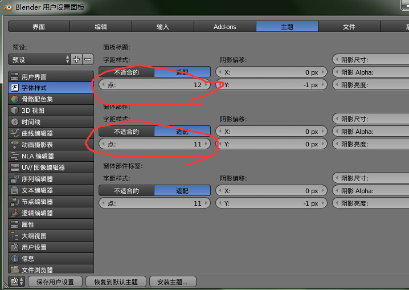
Task: Click 安装主题... button
Action: [173, 281]
